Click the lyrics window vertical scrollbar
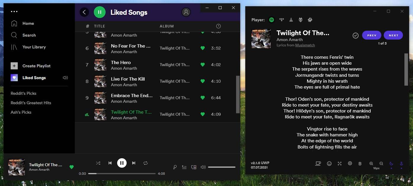The width and height of the screenshot is (413, 186). (x=406, y=69)
